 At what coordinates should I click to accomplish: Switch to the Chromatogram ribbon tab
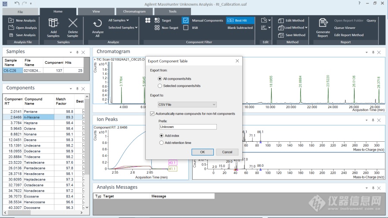click(135, 11)
